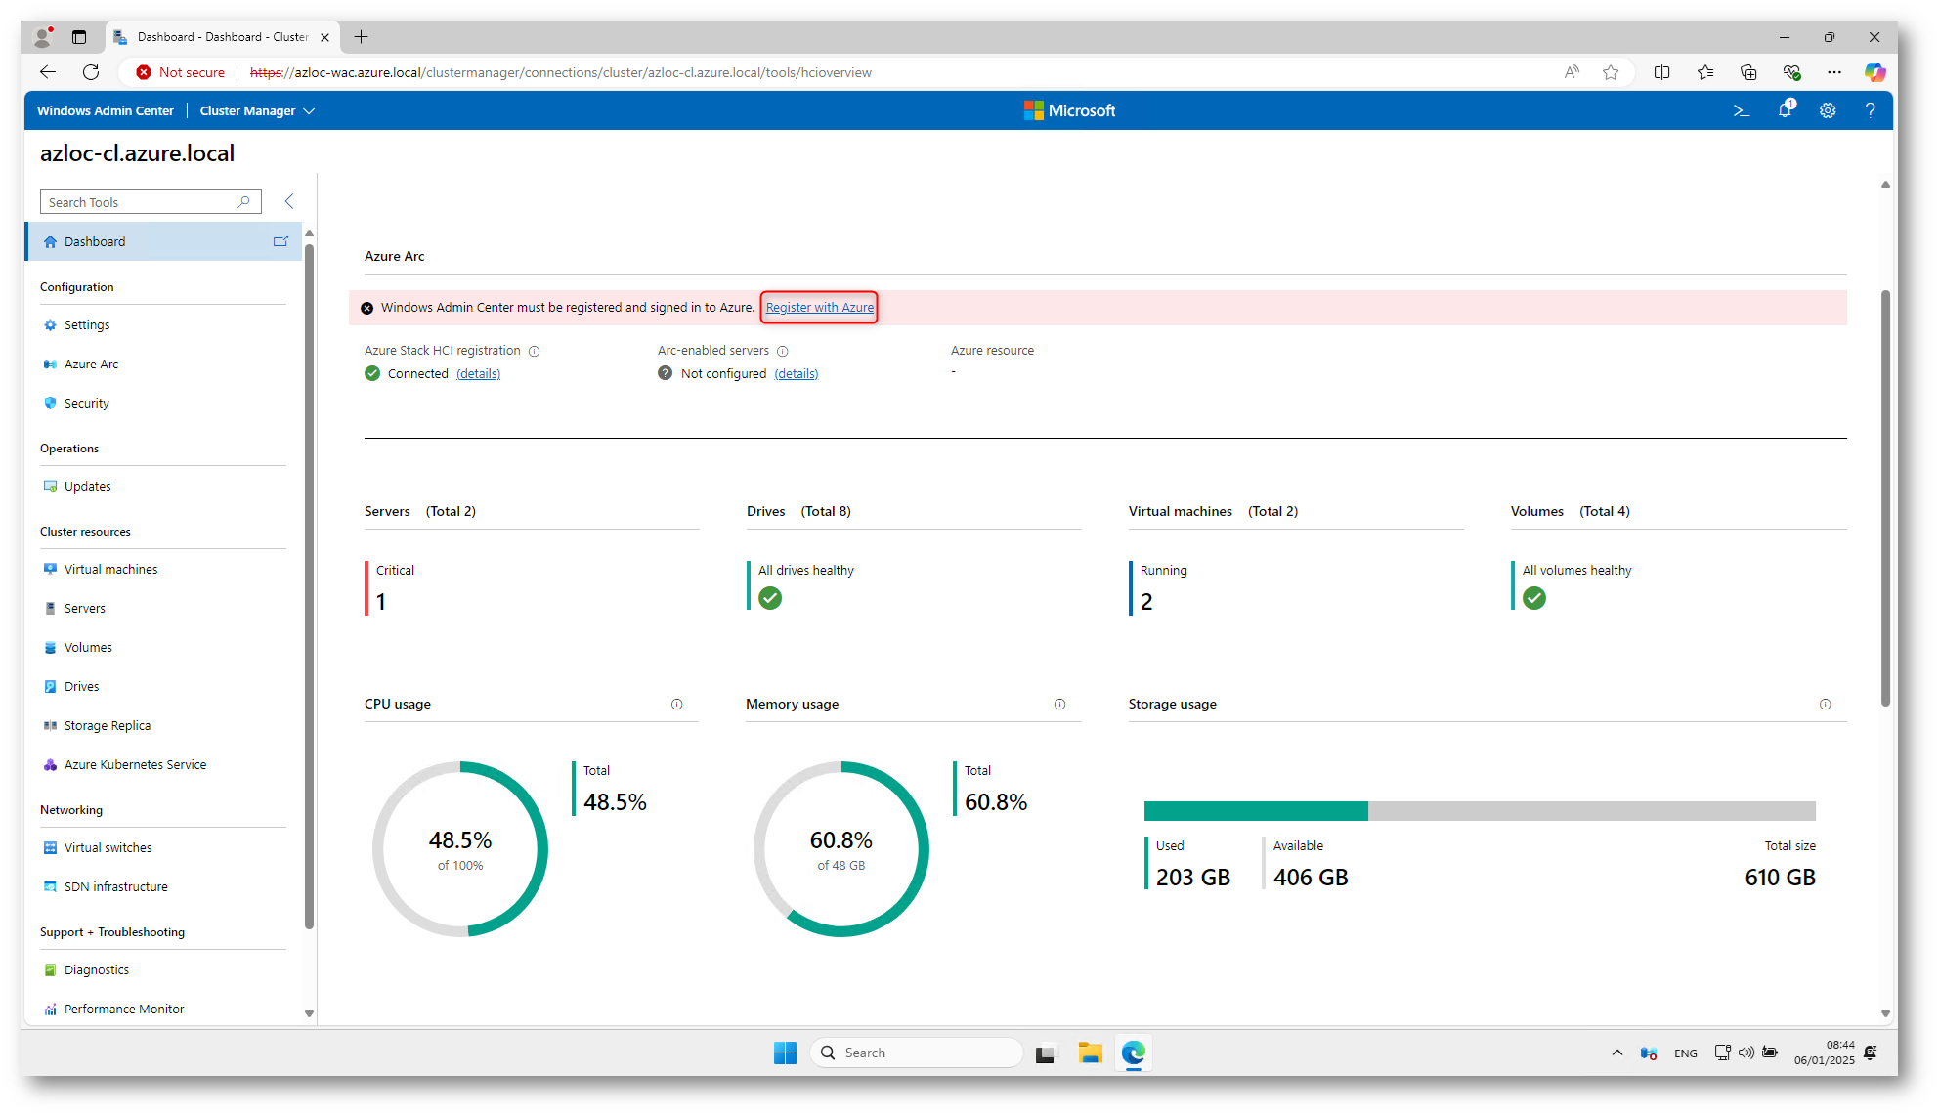Pop out Dashboard in new window icon
1939x1117 pixels.
[x=281, y=241]
